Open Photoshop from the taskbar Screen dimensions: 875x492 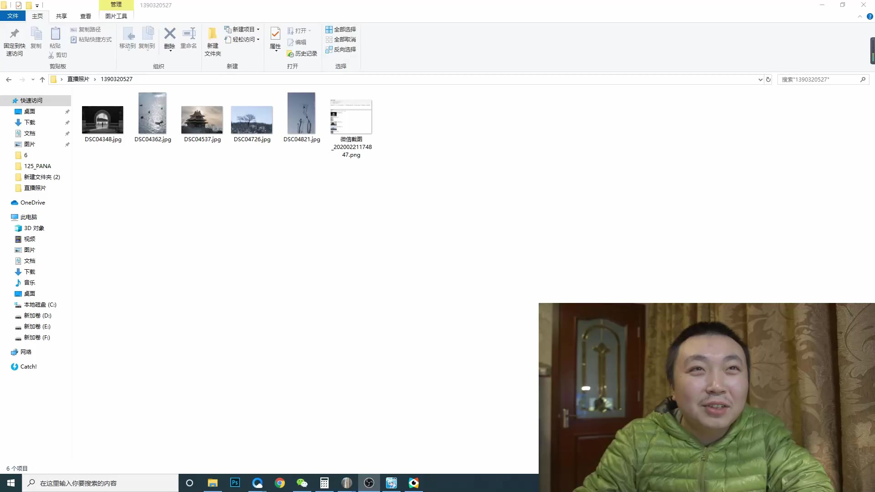(x=235, y=483)
